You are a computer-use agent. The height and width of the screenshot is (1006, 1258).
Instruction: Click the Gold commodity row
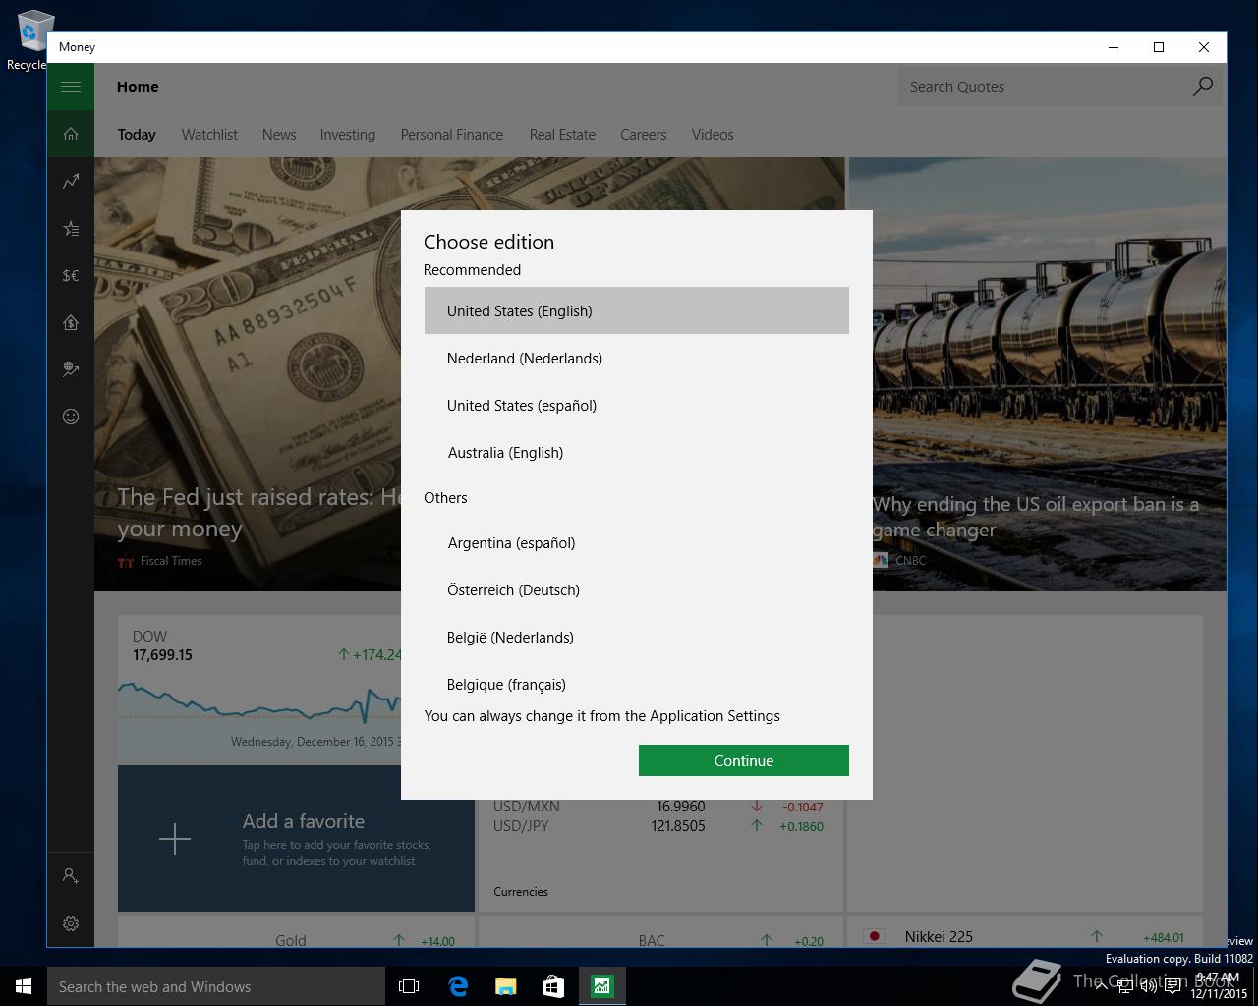(x=296, y=940)
